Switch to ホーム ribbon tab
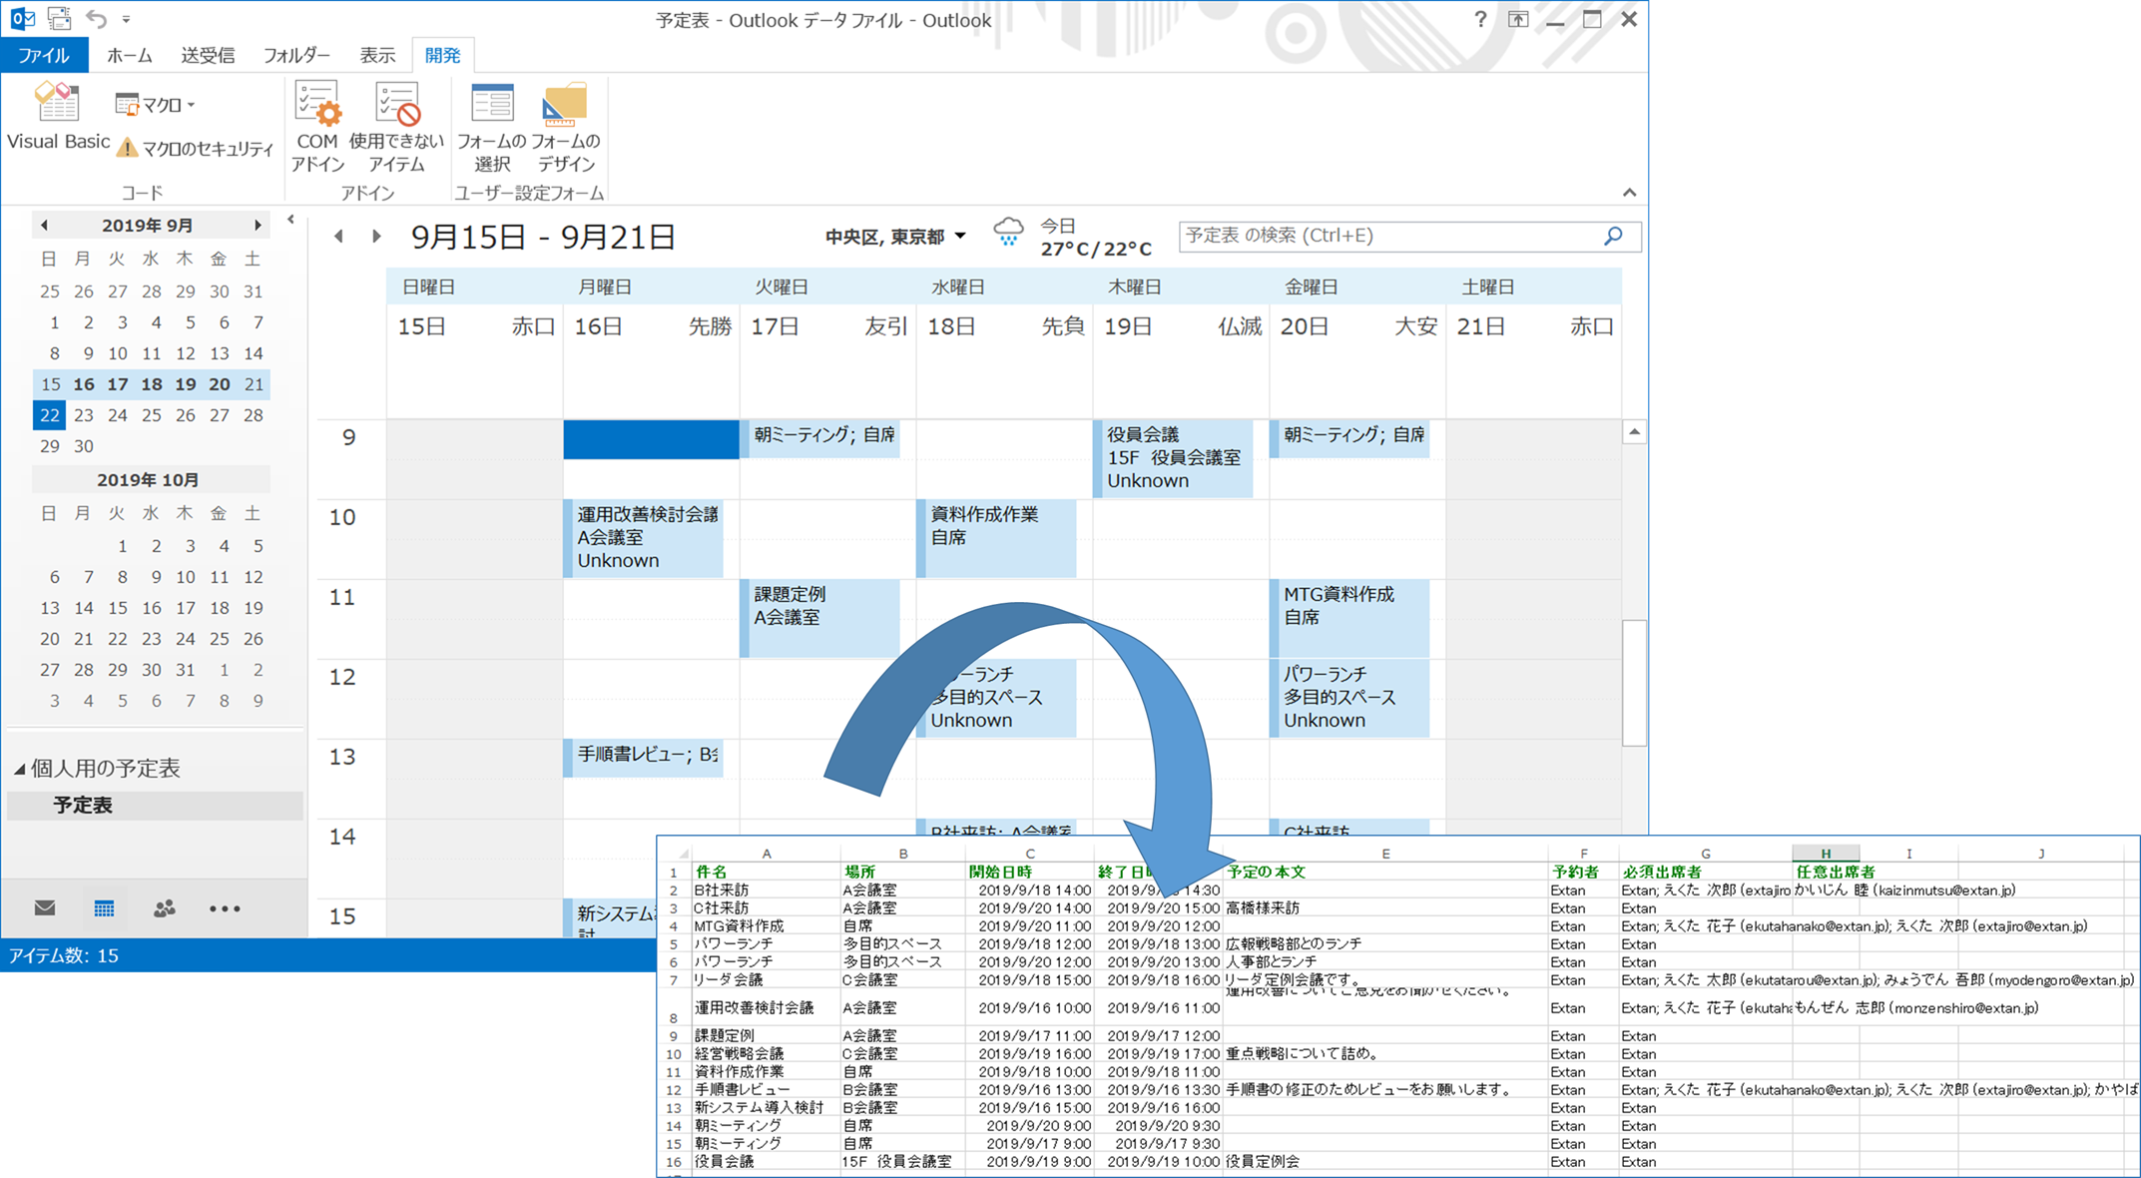The image size is (2141, 1178). [130, 55]
